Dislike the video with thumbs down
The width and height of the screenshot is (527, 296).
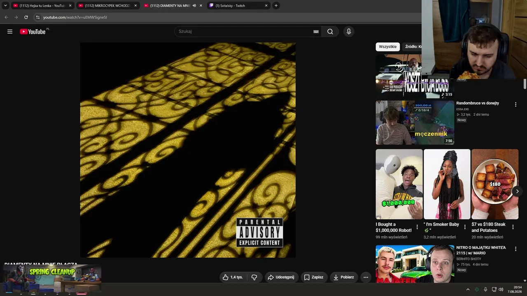pyautogui.click(x=254, y=277)
